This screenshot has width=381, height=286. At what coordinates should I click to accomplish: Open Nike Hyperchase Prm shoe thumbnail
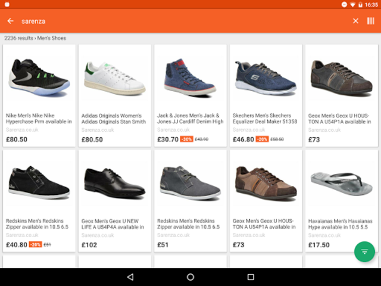[x=39, y=77]
